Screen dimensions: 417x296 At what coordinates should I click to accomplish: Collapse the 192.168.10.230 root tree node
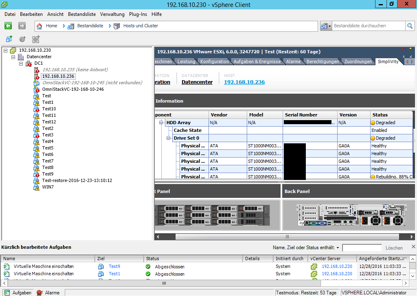pos(5,50)
